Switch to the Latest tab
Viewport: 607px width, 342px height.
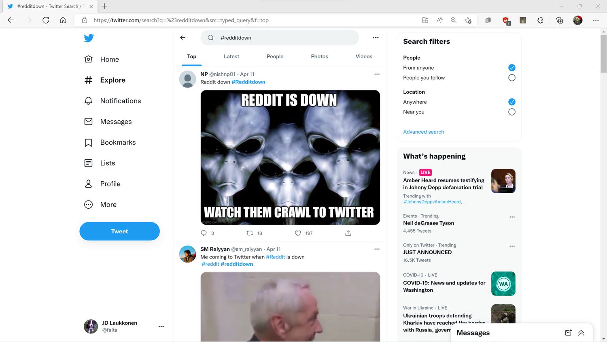(x=231, y=56)
